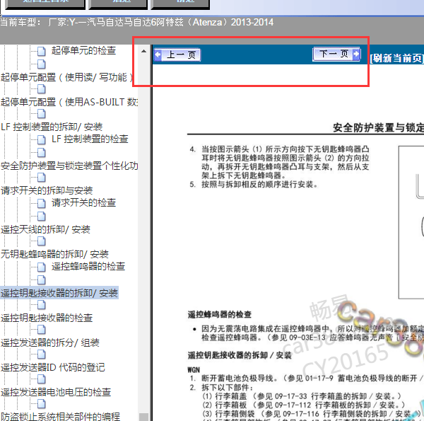Click the page icon directly above 遥控发送器电池电压的检查
424x421 pixels.
[x=42, y=379]
